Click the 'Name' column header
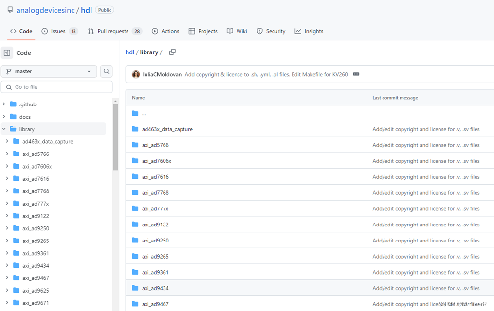 138,98
